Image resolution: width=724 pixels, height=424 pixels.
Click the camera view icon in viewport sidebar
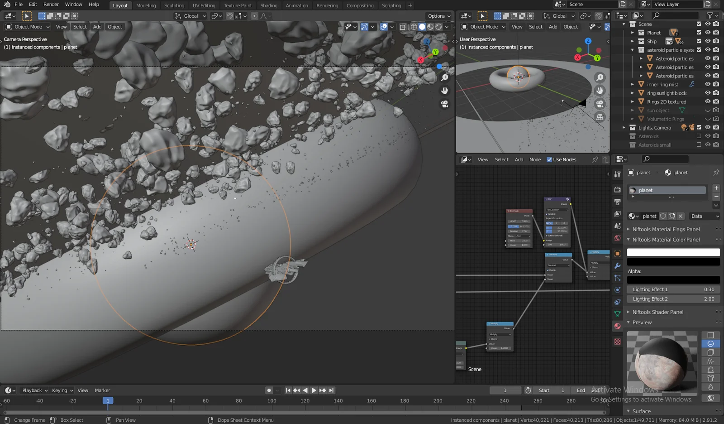(x=445, y=104)
